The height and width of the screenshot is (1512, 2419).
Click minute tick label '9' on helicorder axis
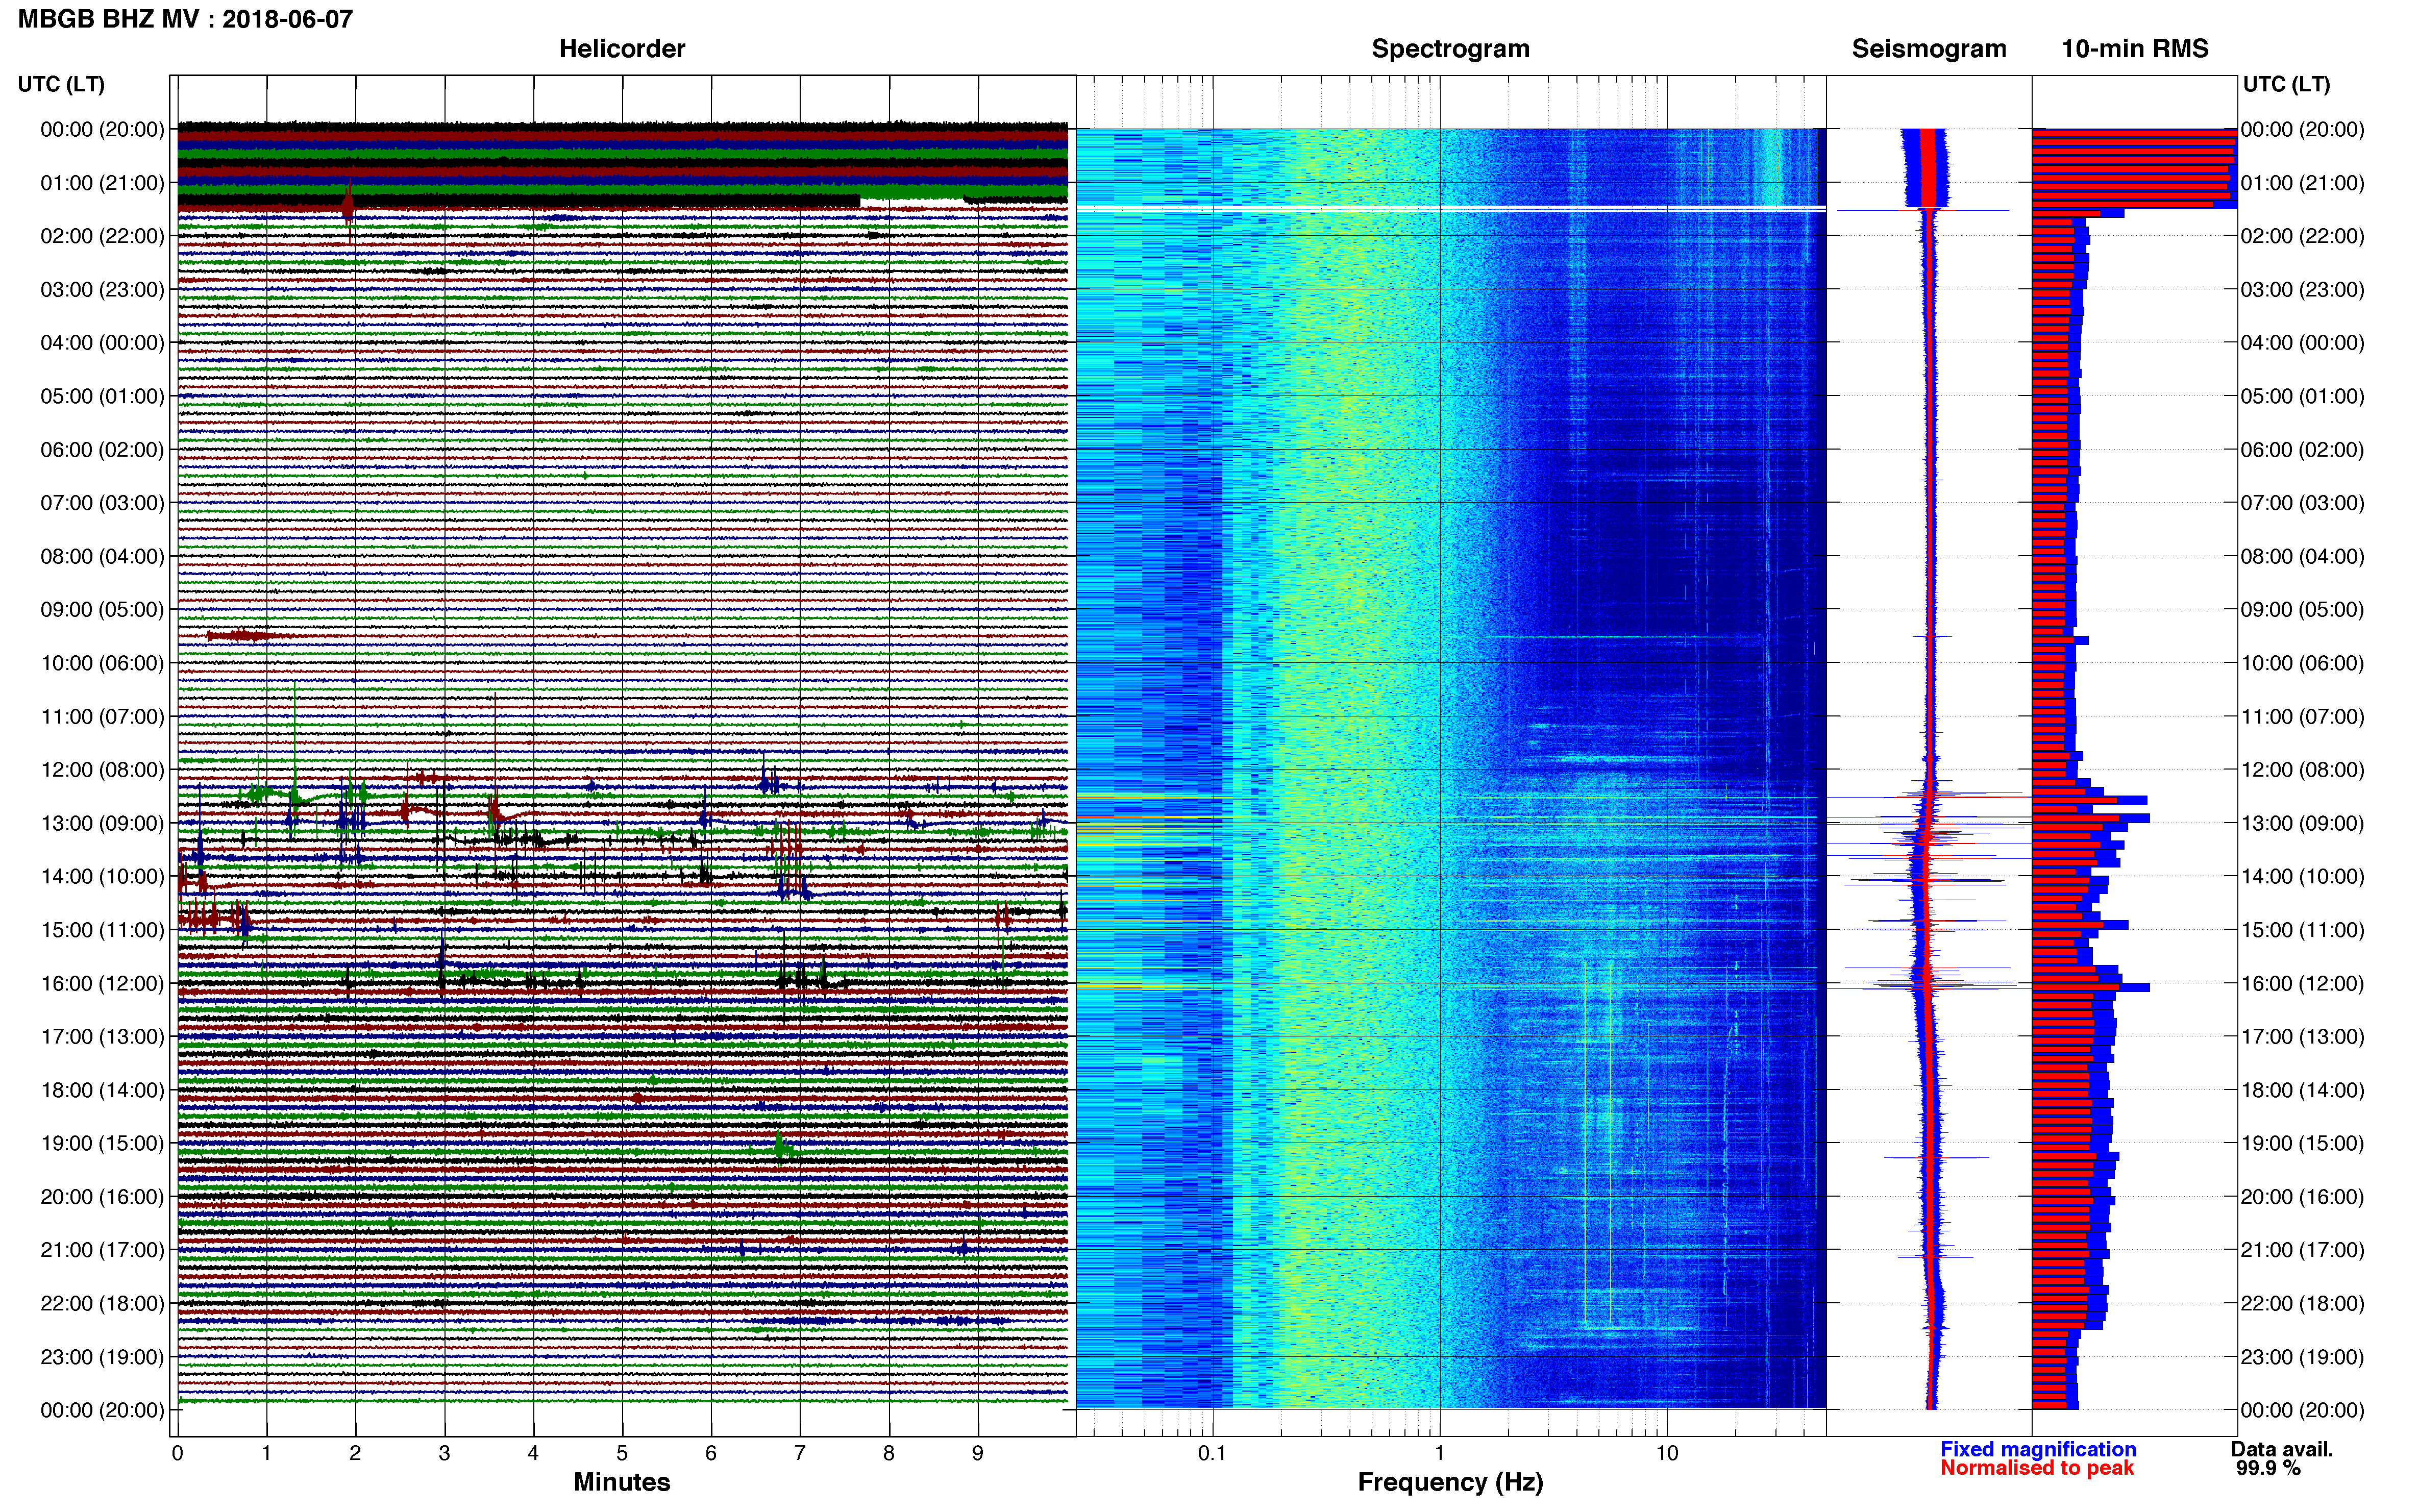point(978,1453)
